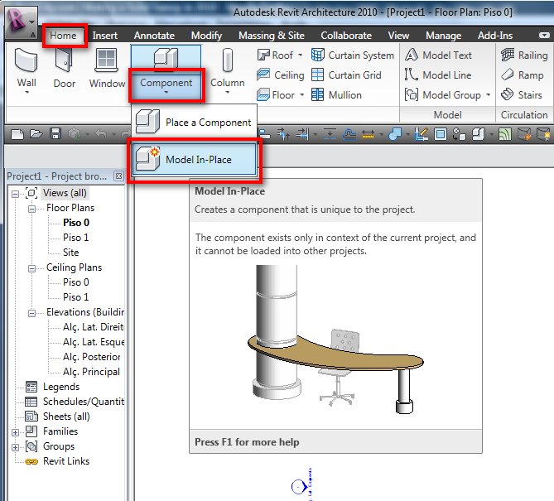The width and height of the screenshot is (554, 501).
Task: Select Revit Links in project browser
Action: pos(66,461)
